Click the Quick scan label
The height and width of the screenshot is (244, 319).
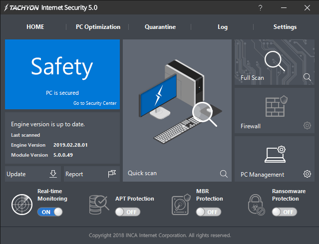tap(142, 173)
